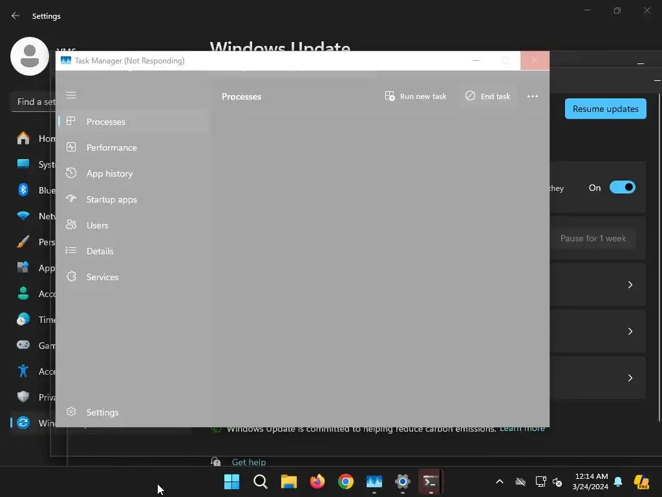Click the Get help link in Settings

click(x=249, y=462)
